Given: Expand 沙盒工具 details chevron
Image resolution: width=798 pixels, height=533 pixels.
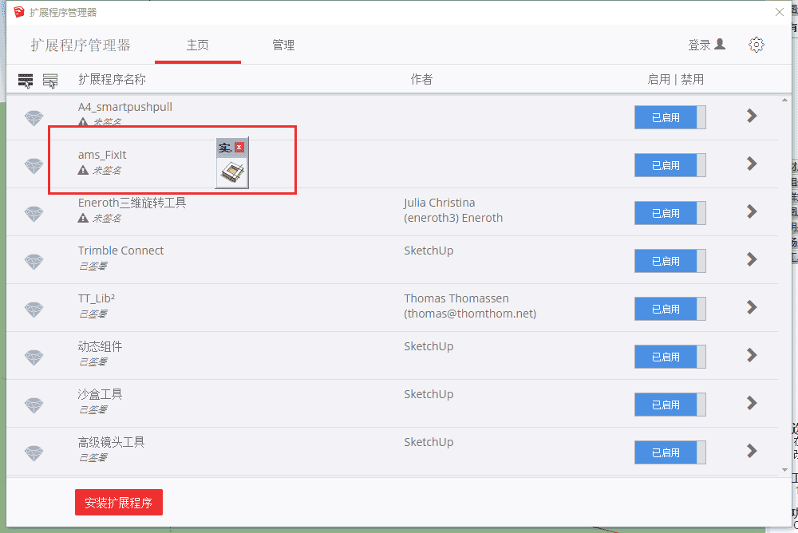Looking at the screenshot, I should (x=752, y=403).
